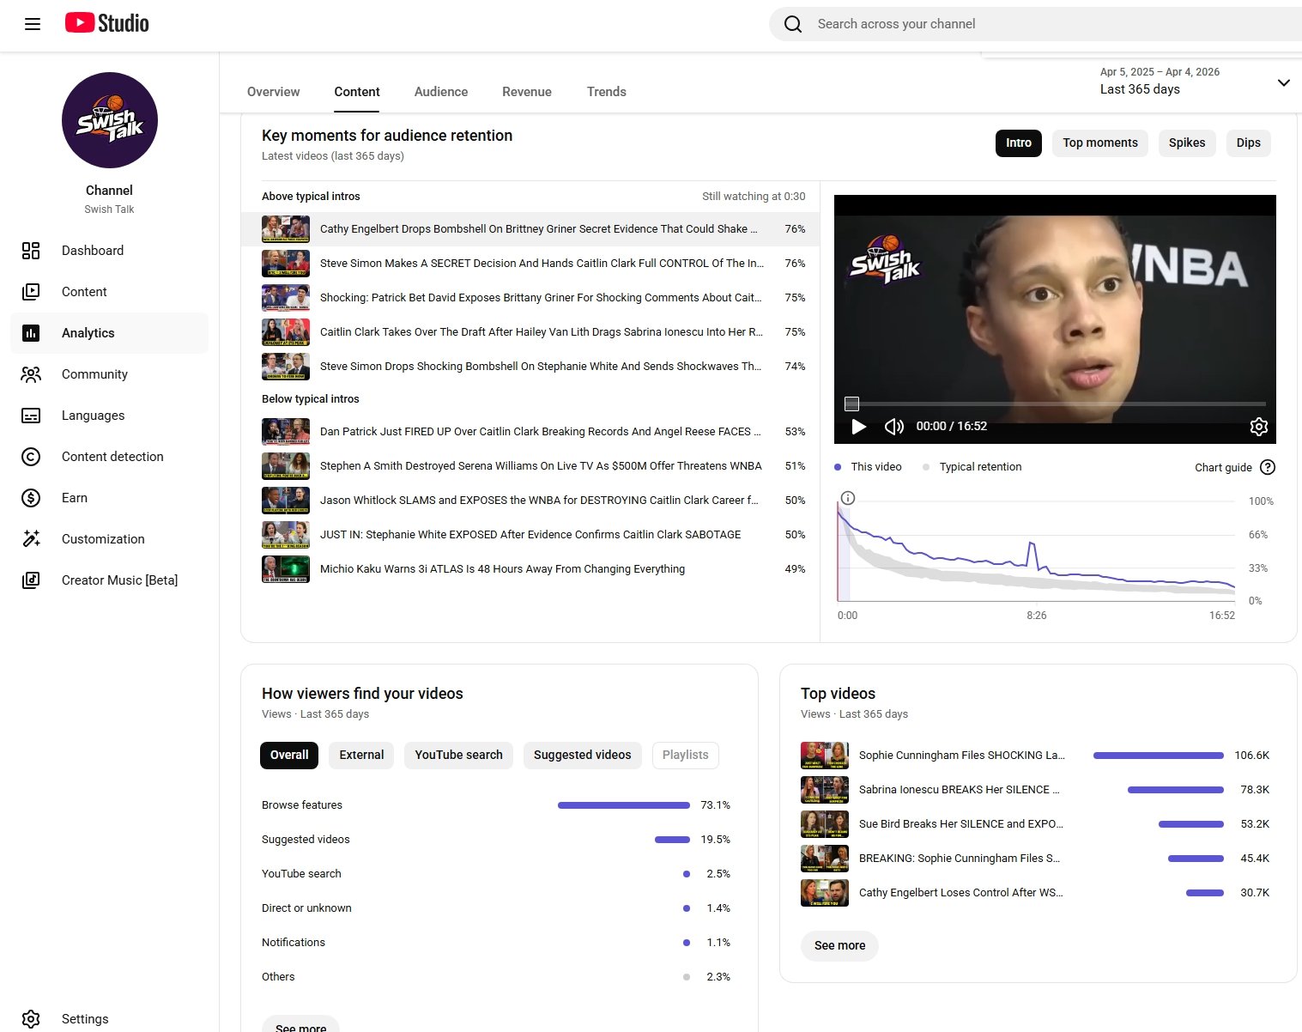Open the hamburger navigation menu

pyautogui.click(x=33, y=24)
